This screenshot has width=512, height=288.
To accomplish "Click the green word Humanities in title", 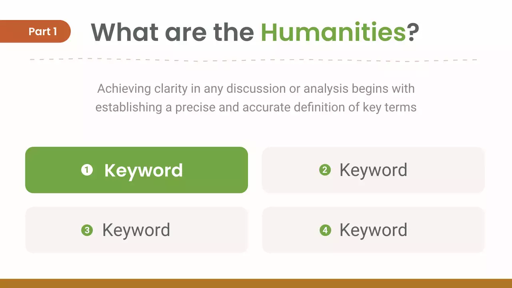I will coord(333,32).
